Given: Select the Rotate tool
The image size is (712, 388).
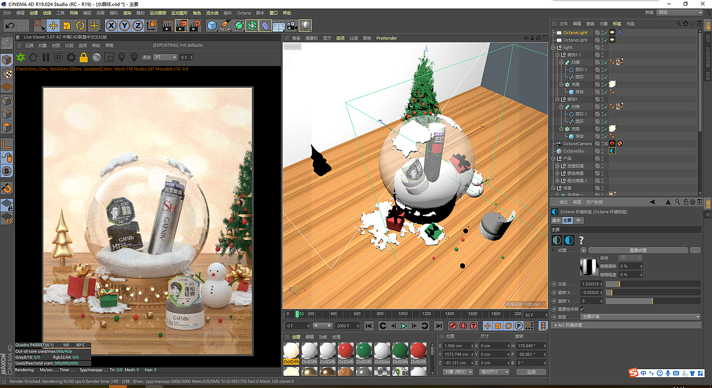Looking at the screenshot, I should 80,25.
